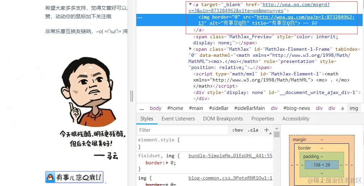Select the closing </a> tag line
This screenshot has height=186, width=364.
(x=199, y=30)
